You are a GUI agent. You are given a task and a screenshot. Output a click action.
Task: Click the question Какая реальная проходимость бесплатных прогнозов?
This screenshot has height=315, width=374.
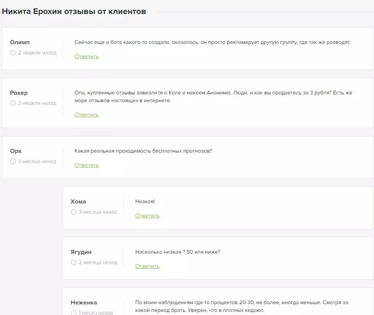(143, 151)
